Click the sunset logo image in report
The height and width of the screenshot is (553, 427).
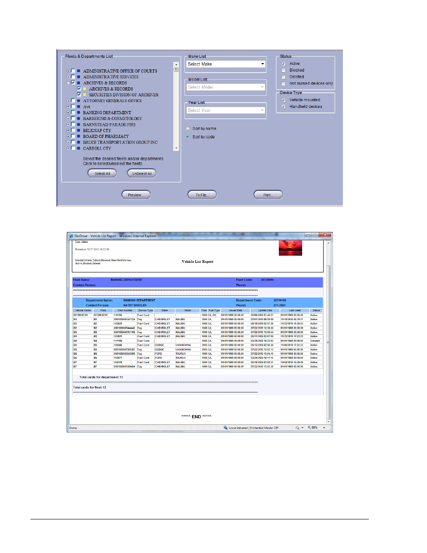coord(290,248)
